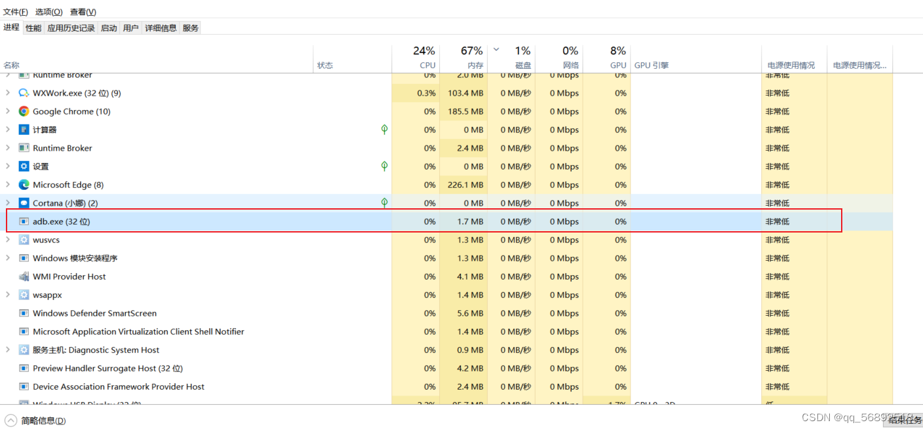The height and width of the screenshot is (429, 923).
Task: Click the sort arrow above 磁盘 column
Action: click(496, 49)
